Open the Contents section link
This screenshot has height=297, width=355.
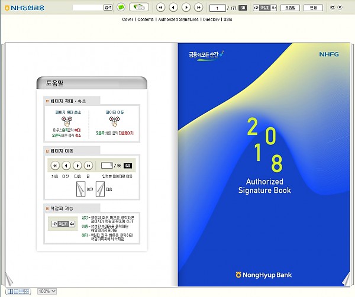(146, 20)
